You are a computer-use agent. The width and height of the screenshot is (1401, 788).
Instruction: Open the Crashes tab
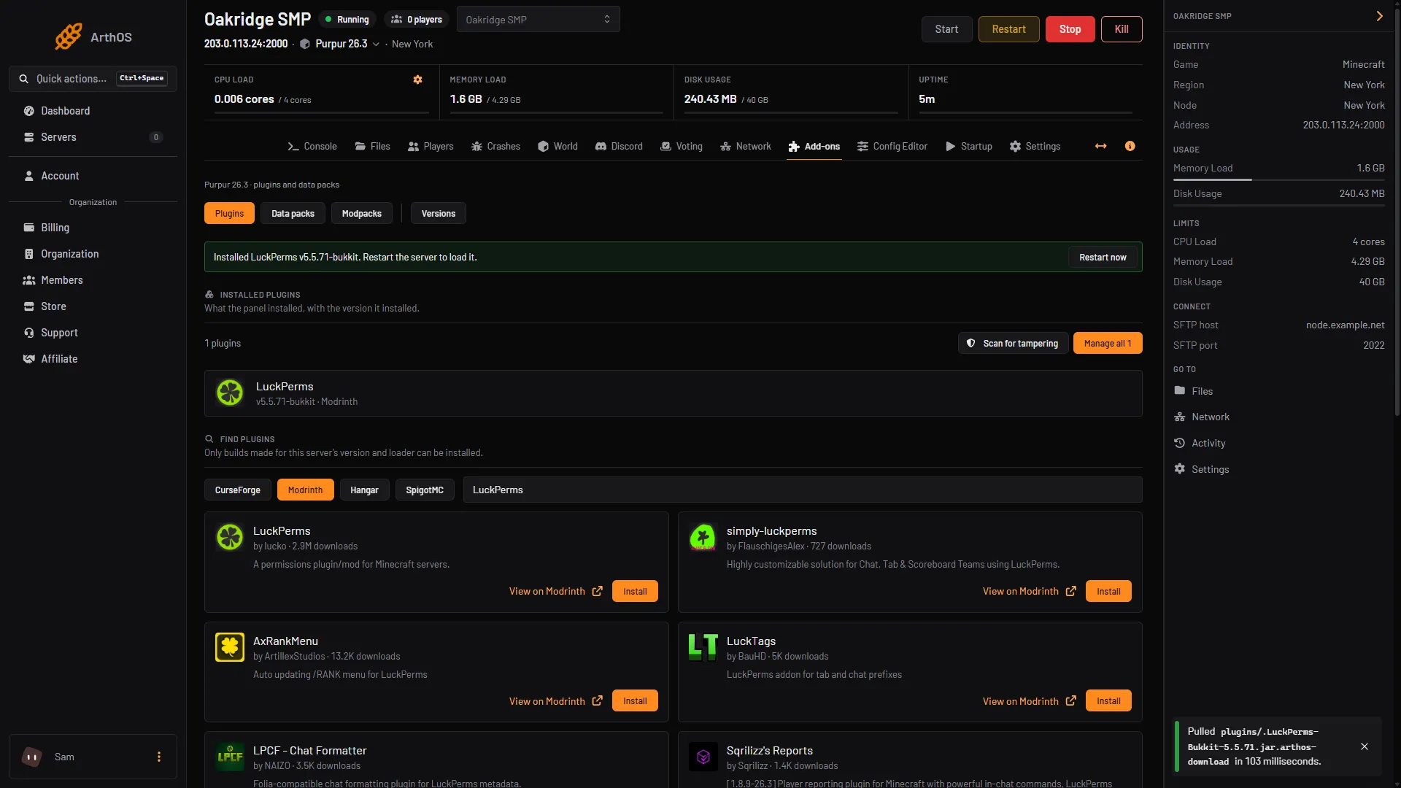pos(496,147)
